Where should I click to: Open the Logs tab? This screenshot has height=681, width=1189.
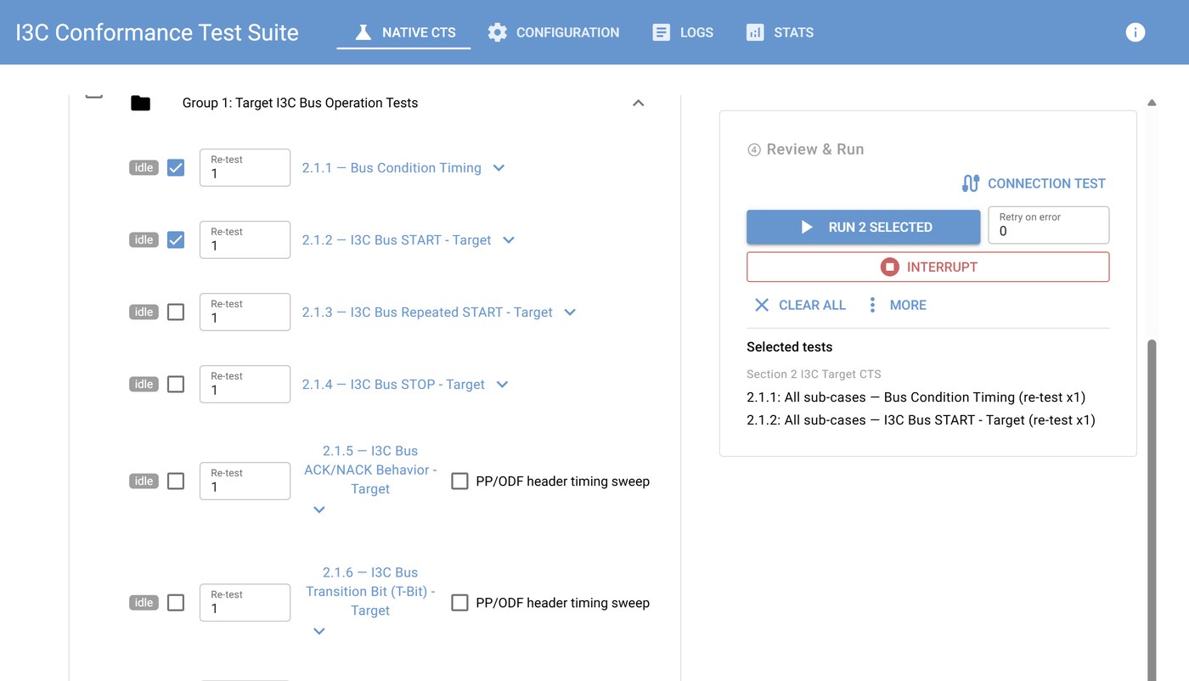tap(682, 32)
